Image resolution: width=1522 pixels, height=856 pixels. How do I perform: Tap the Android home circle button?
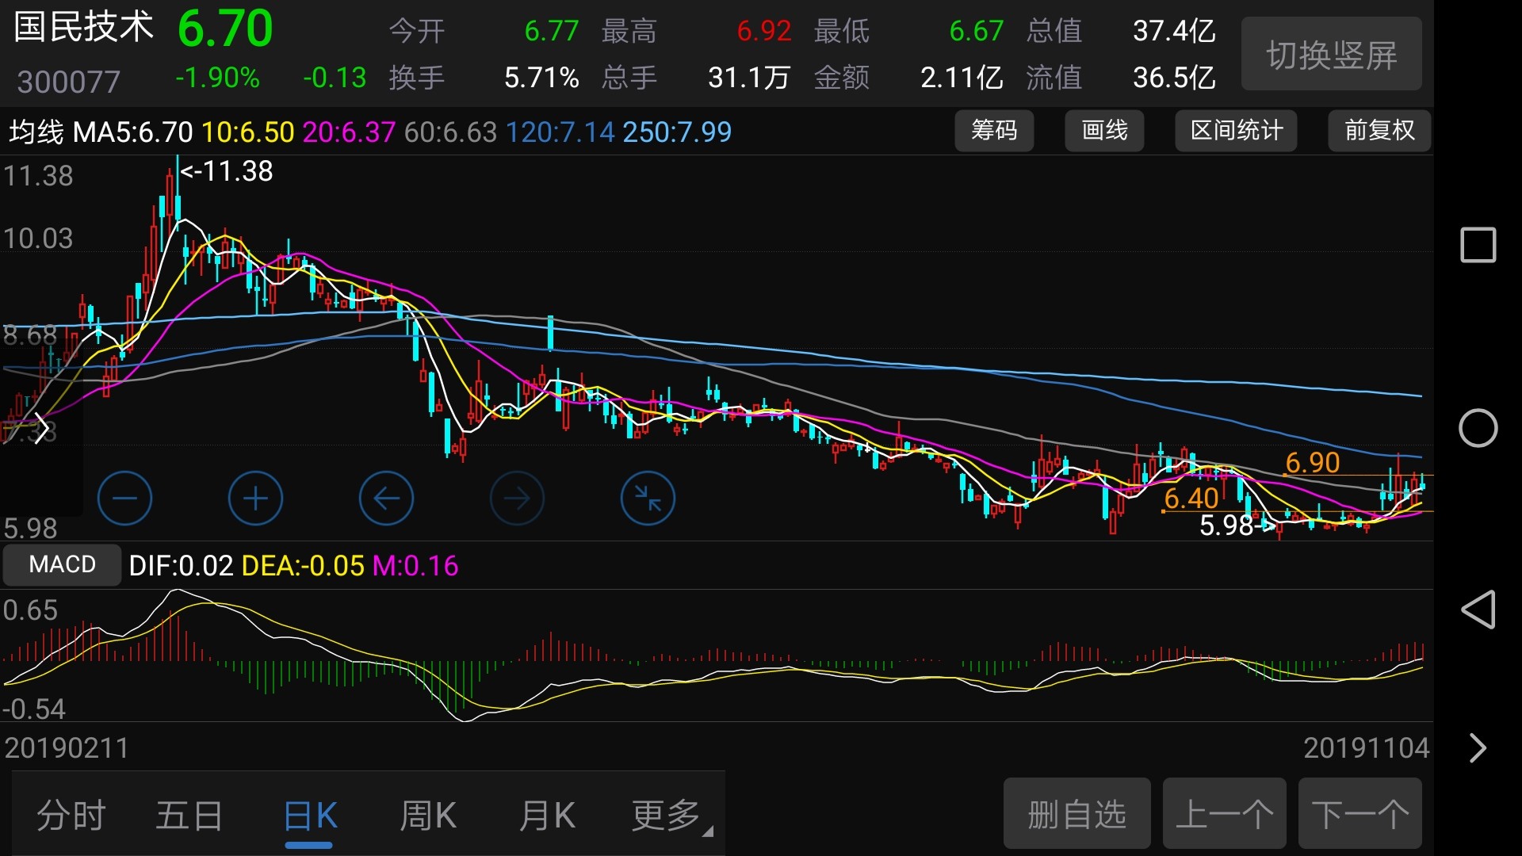1478,429
